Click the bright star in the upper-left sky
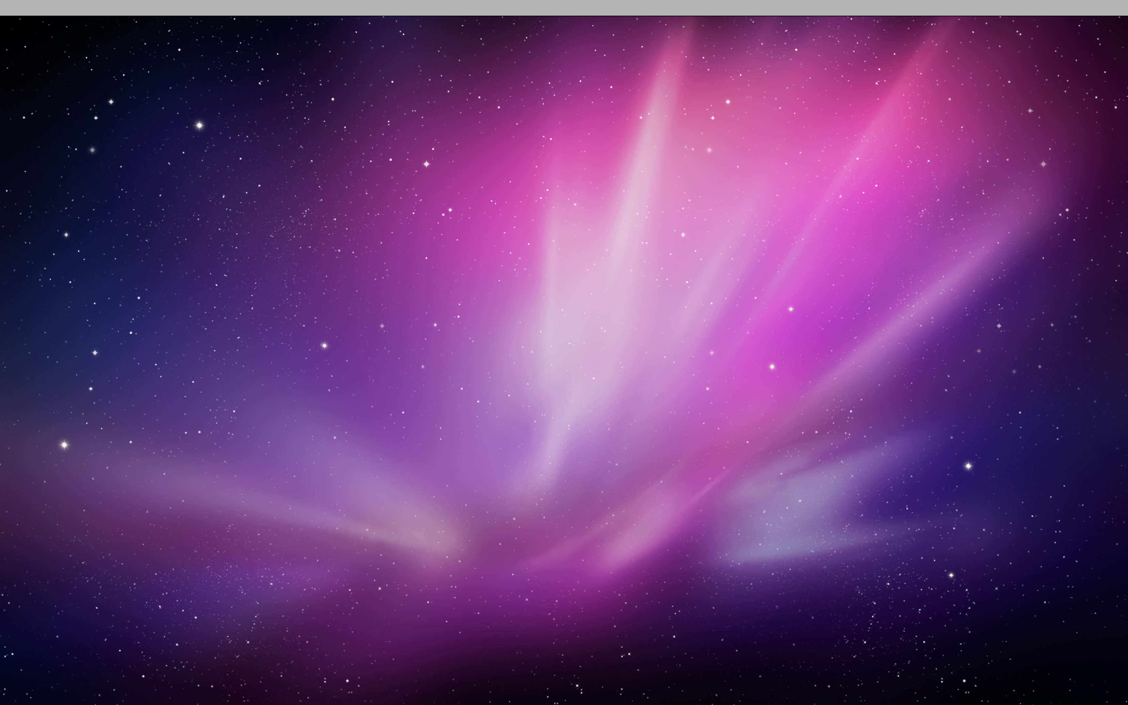 pyautogui.click(x=199, y=125)
